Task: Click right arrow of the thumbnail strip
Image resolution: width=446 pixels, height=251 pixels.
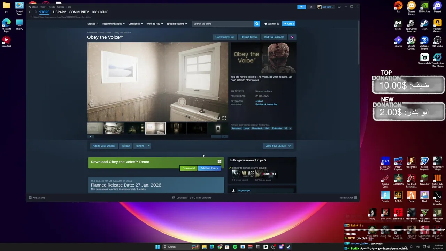Action: coord(225,137)
